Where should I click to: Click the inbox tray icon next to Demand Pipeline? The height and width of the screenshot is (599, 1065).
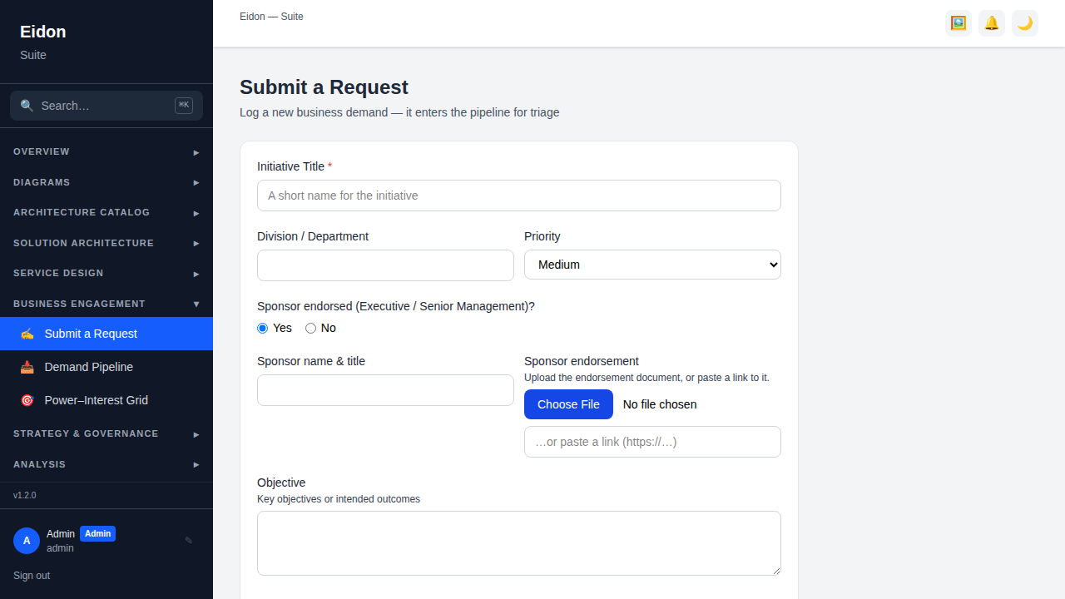click(x=27, y=367)
